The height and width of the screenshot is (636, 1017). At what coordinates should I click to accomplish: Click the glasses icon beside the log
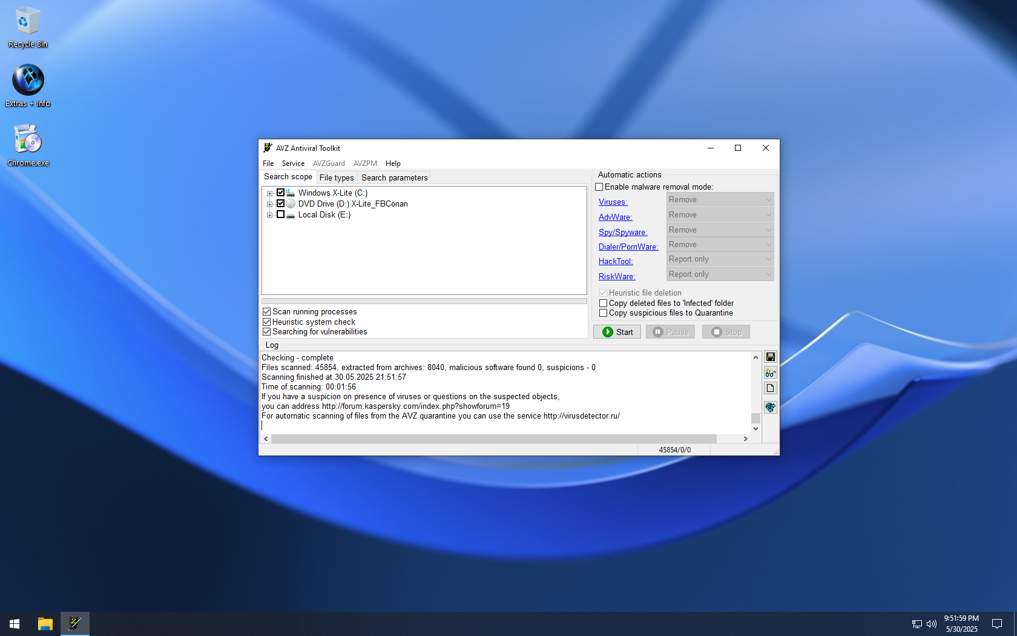point(770,373)
